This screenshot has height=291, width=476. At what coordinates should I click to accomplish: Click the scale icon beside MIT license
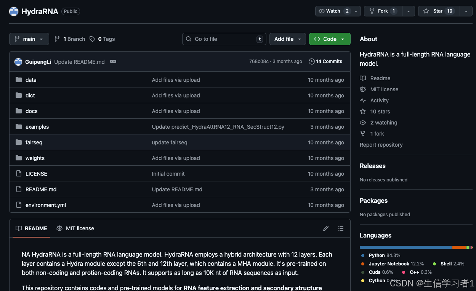[x=363, y=89]
